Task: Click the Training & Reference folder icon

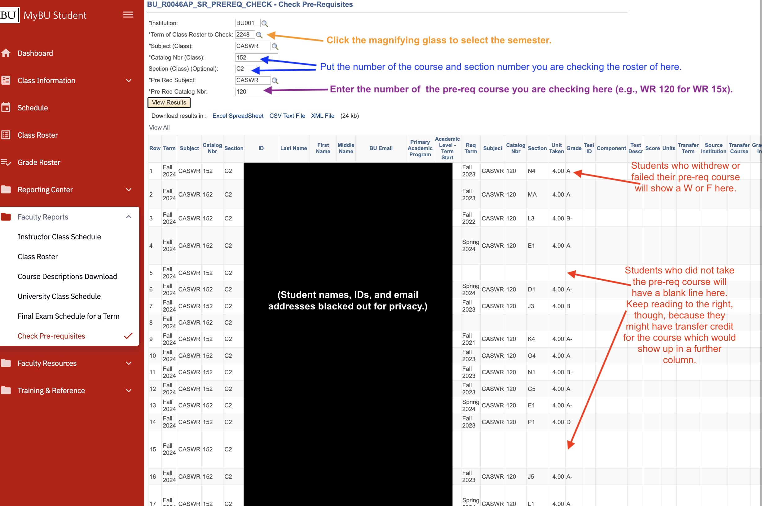Action: pyautogui.click(x=6, y=390)
